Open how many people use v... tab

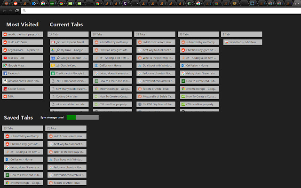click(x=69, y=89)
